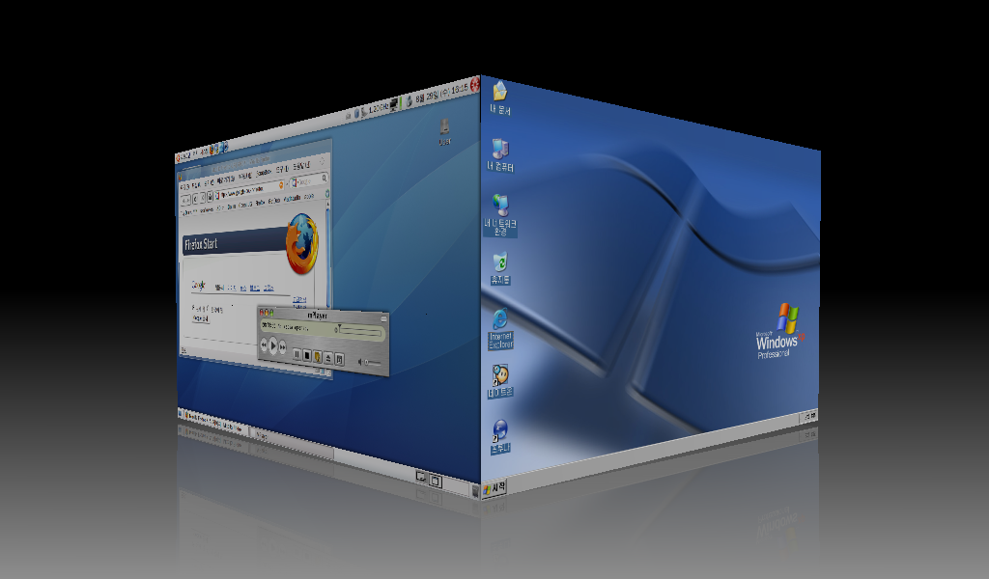Click the red circular icon in the Linux panel corner
989x579 pixels.
[475, 85]
